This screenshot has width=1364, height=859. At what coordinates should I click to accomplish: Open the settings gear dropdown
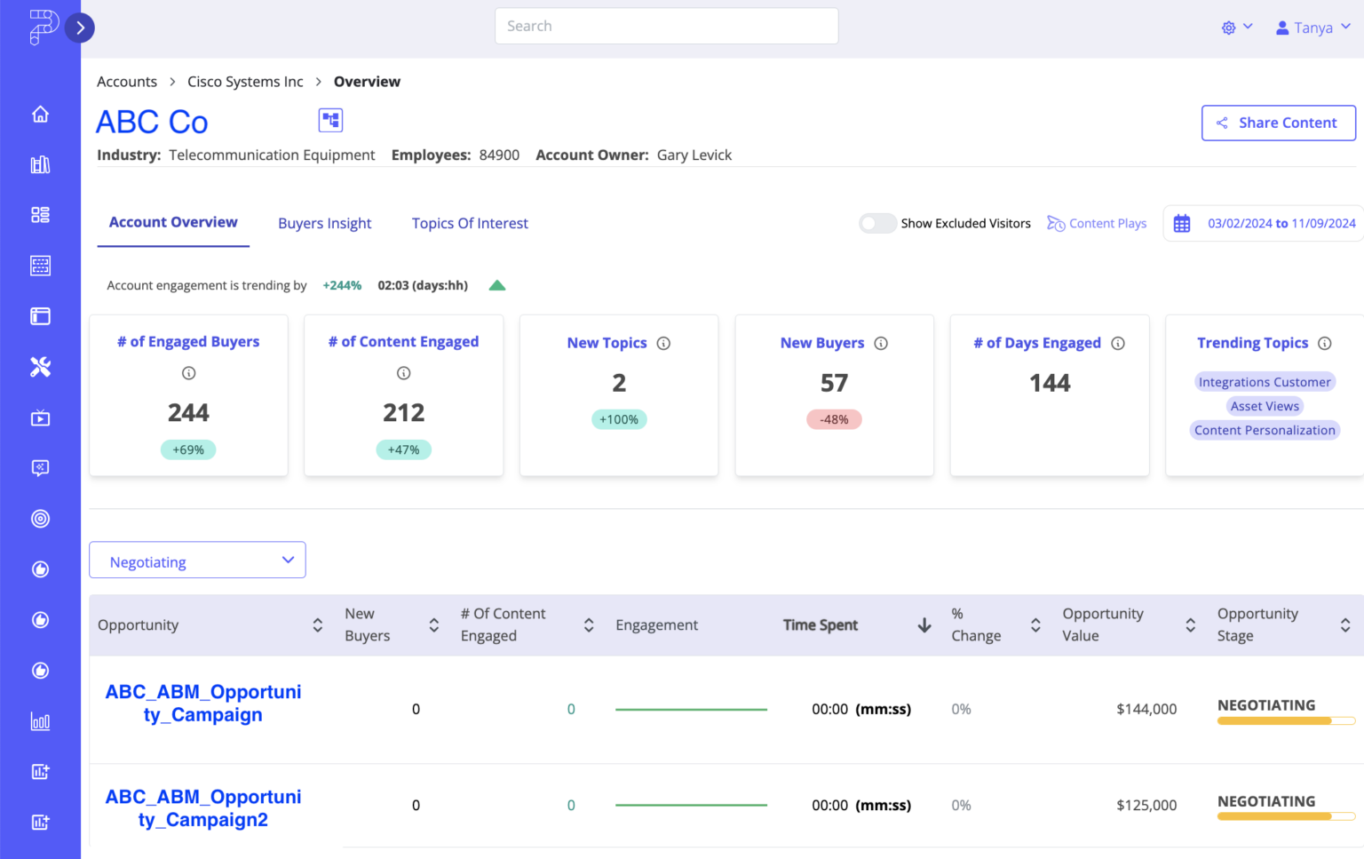(1236, 28)
